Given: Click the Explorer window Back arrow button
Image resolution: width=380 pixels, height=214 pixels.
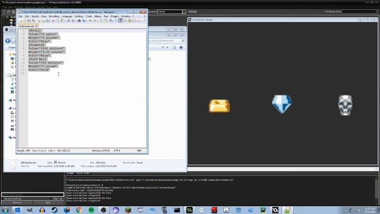Looking at the screenshot, I should [8, 41].
